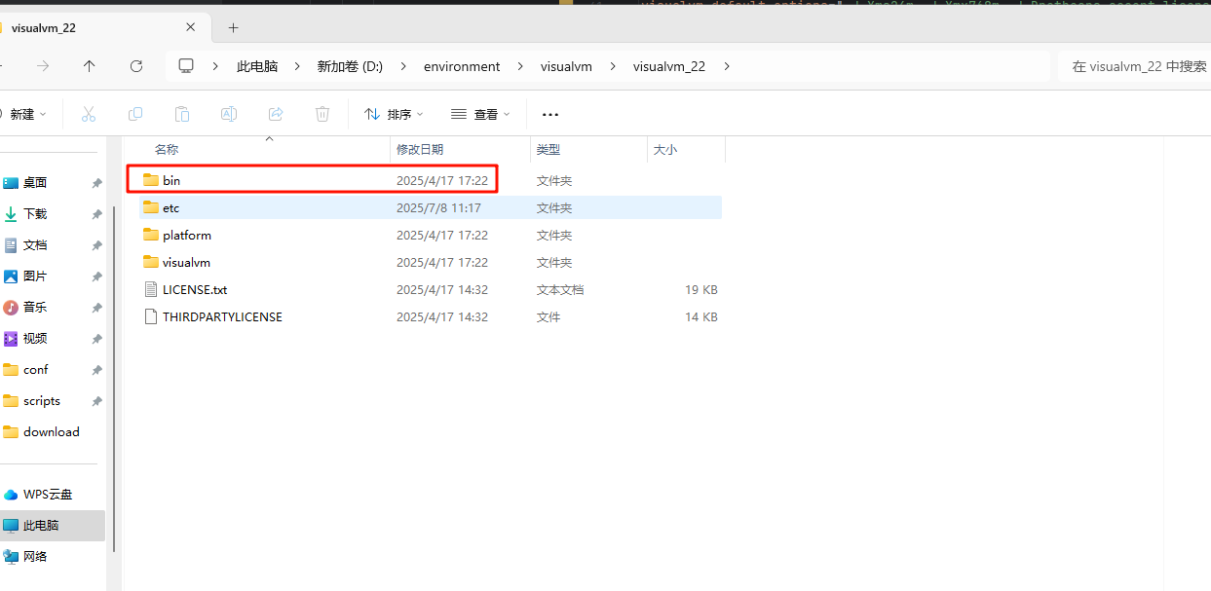This screenshot has width=1211, height=591.
Task: Select 此电脑 in the sidebar
Action: tap(53, 526)
